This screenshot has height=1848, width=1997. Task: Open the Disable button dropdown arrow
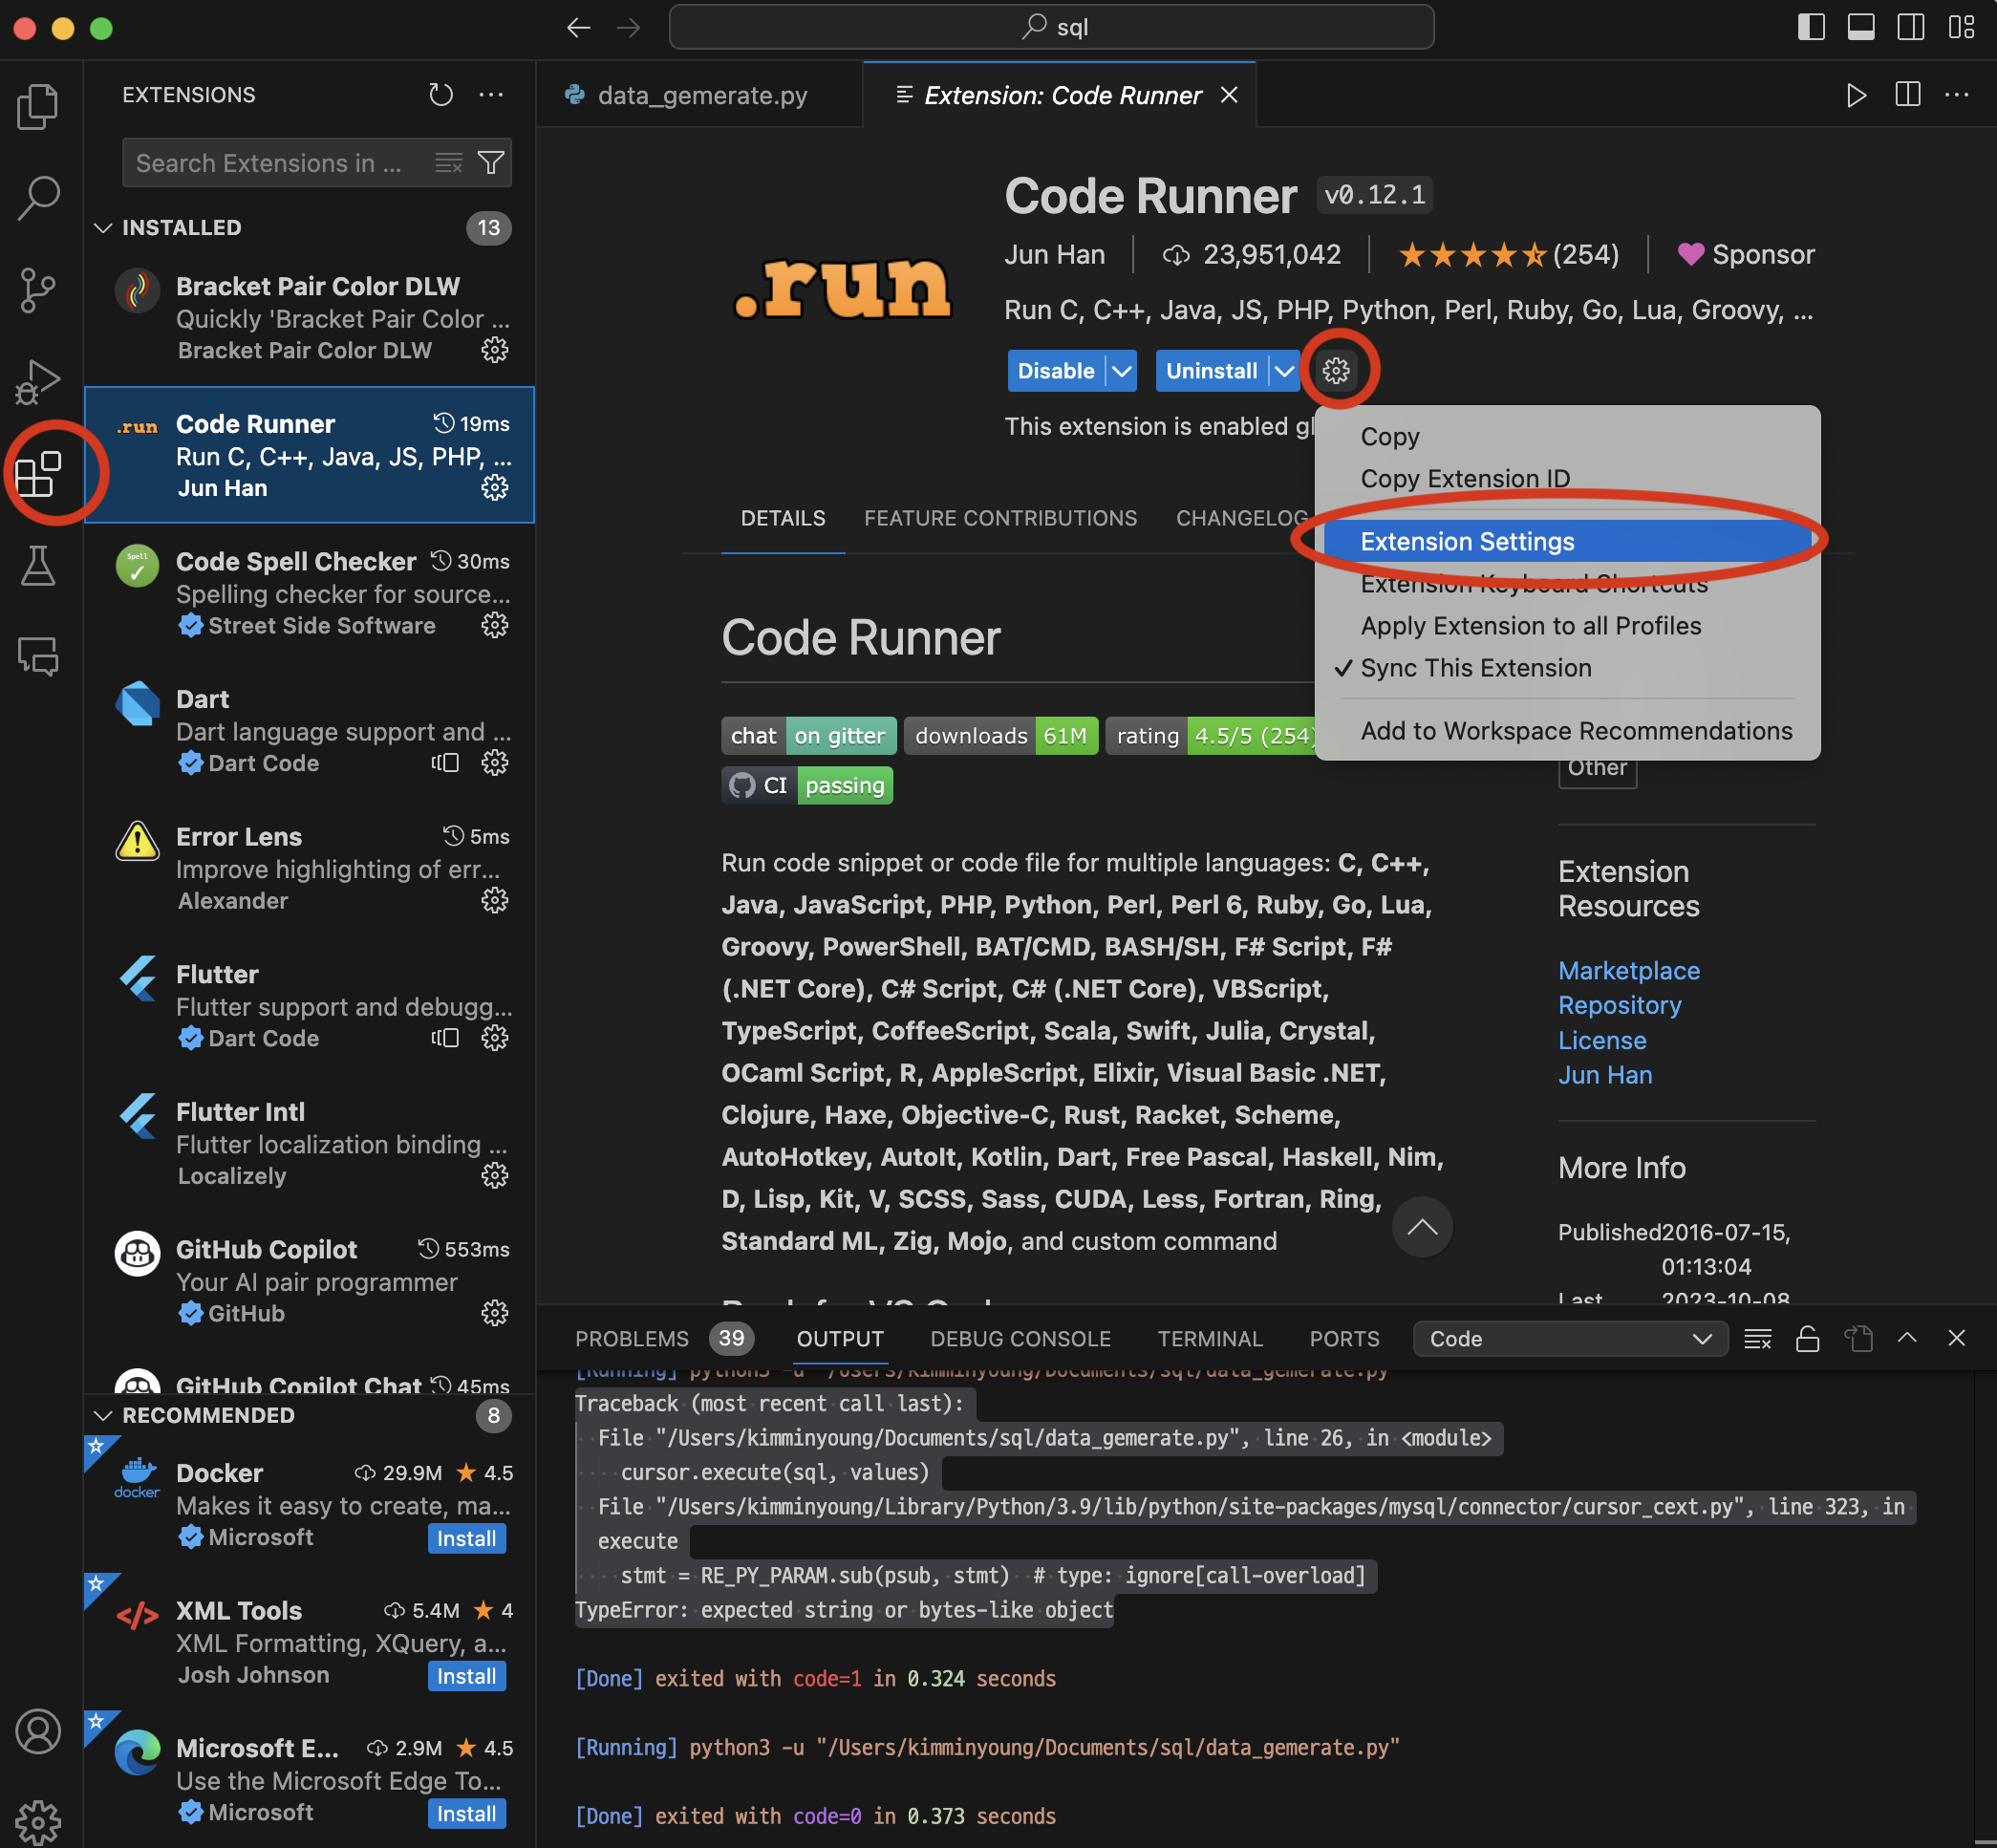tap(1122, 371)
